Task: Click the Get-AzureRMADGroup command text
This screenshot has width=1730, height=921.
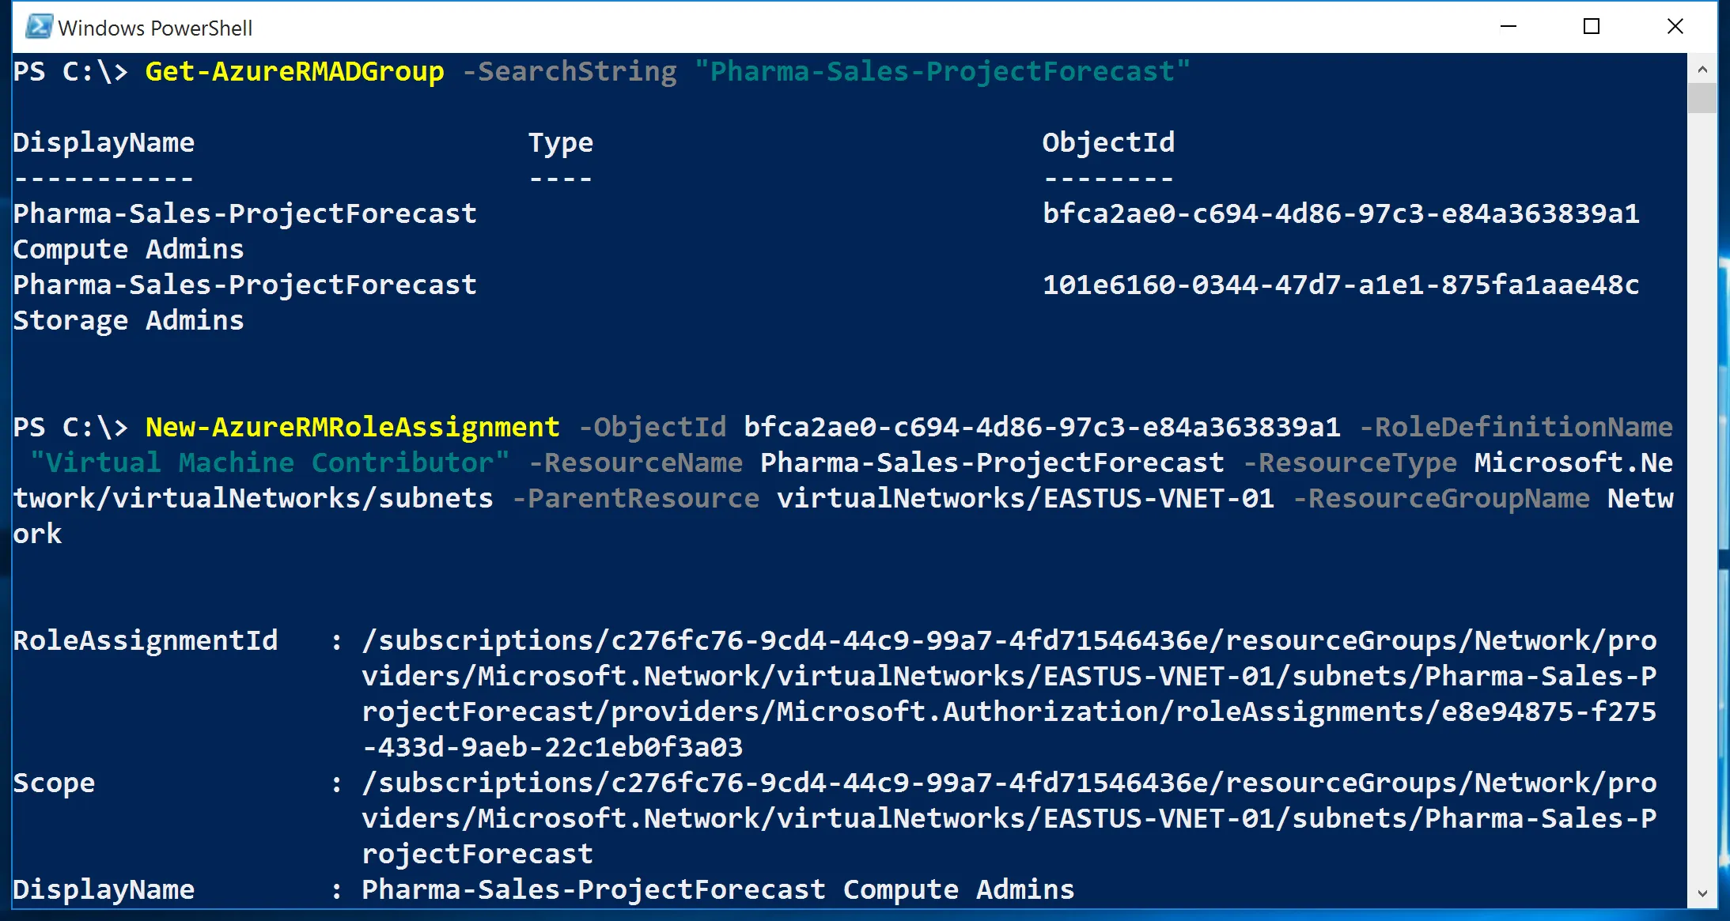Action: point(294,72)
